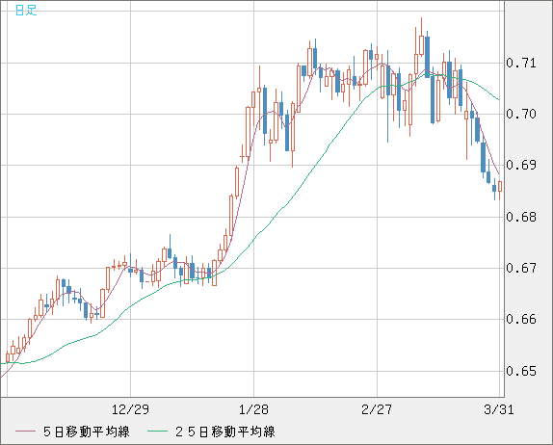Click the purple 5-day average legend line
The width and height of the screenshot is (553, 445).
25,432
